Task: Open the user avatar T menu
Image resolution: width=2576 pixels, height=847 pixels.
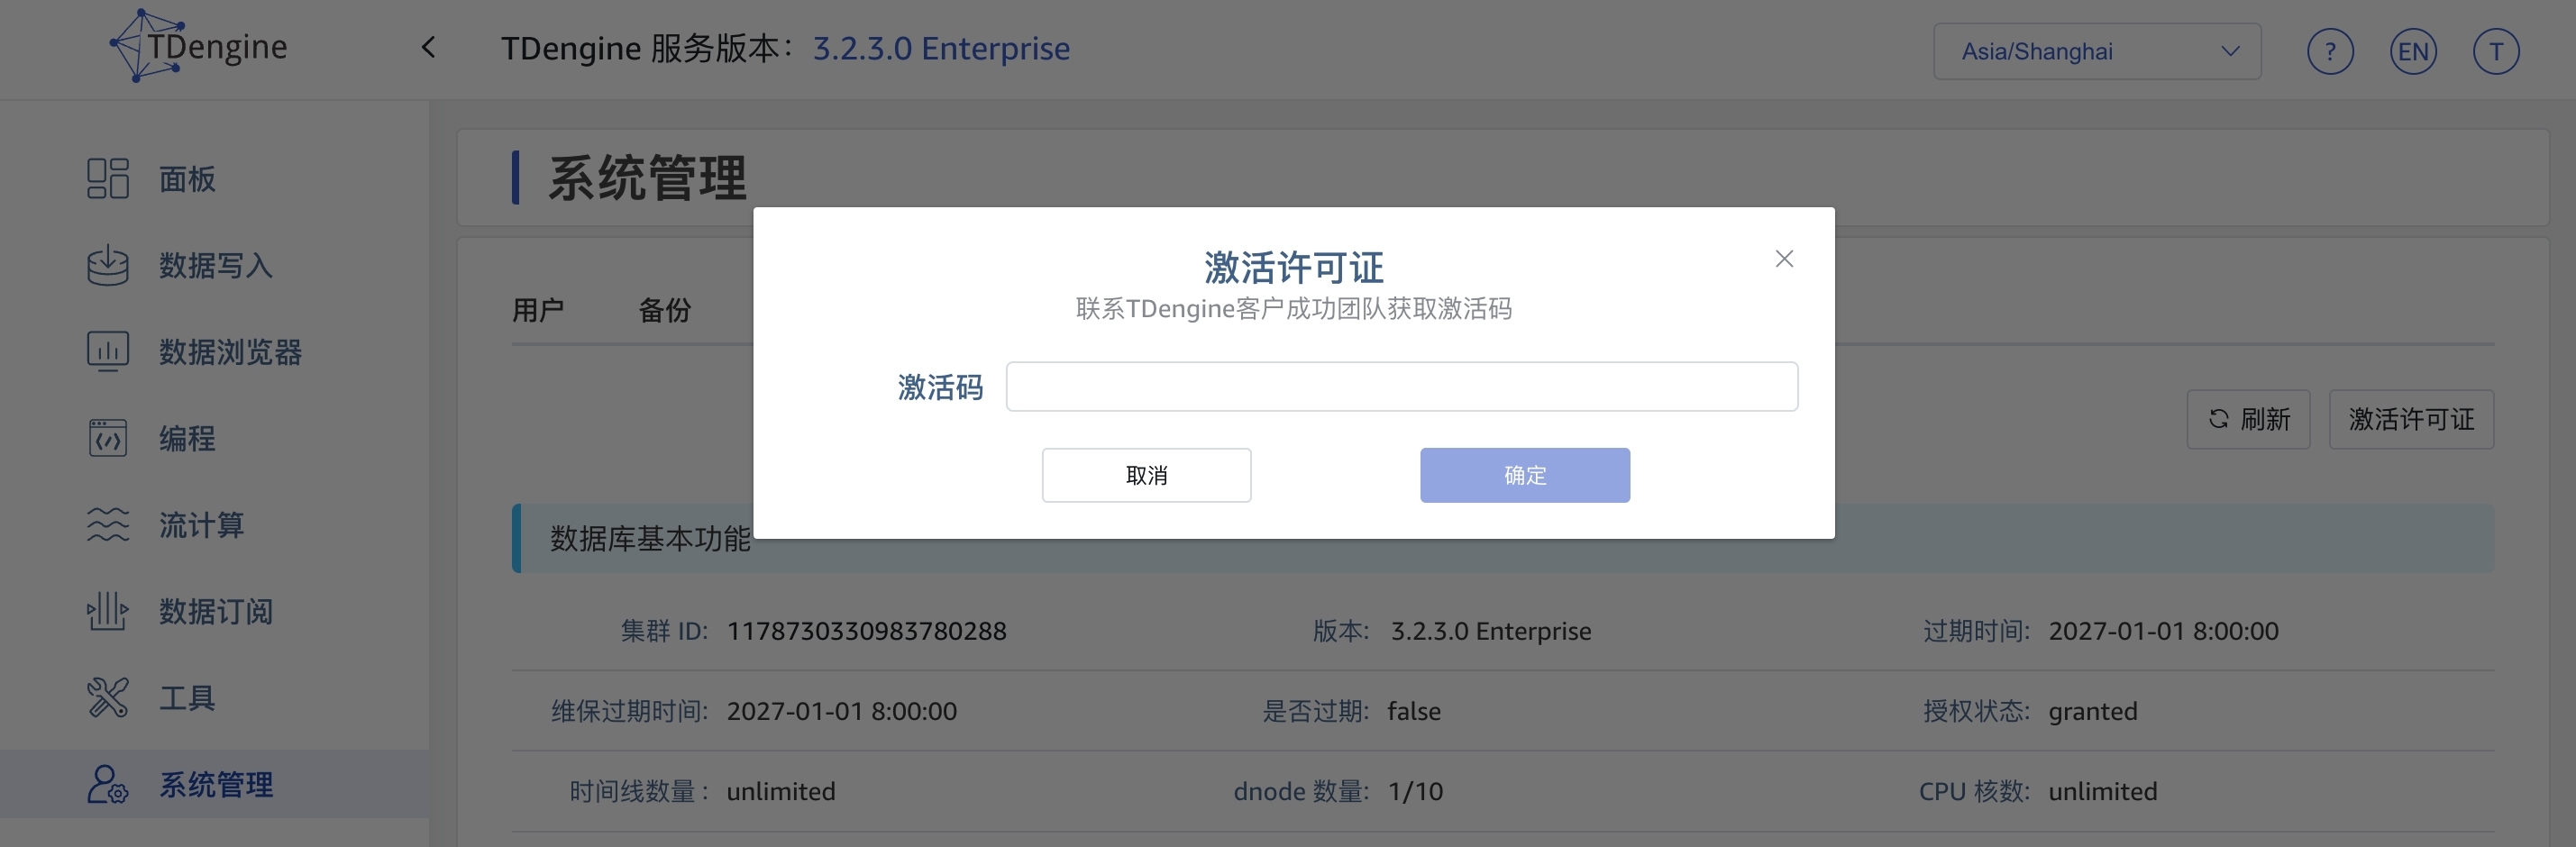Action: [x=2496, y=52]
